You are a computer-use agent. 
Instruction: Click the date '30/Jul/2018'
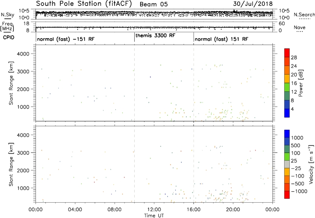pos(253,4)
